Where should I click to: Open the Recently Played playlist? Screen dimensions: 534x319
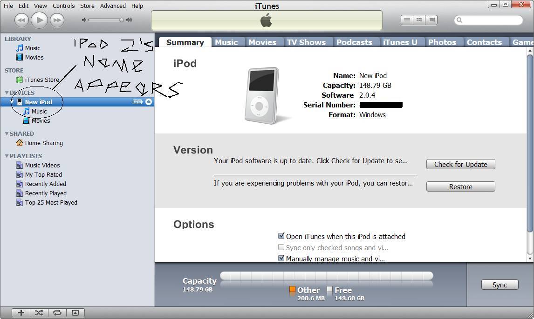[41, 193]
